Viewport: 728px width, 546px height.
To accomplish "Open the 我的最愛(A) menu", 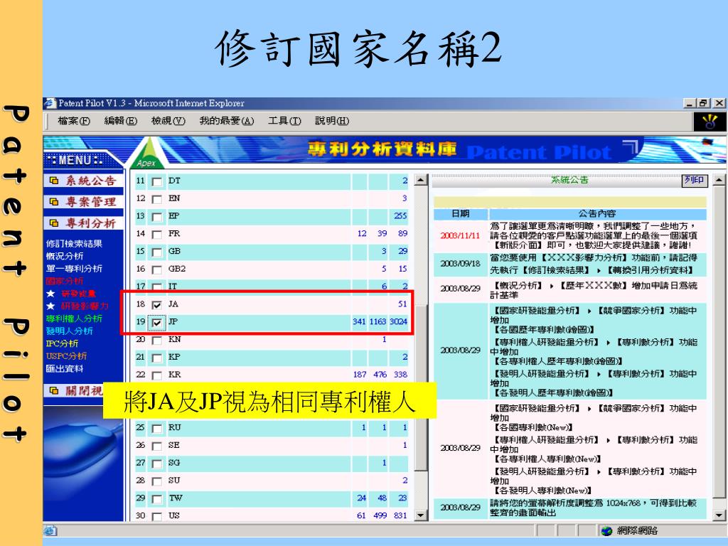I will pos(227,121).
